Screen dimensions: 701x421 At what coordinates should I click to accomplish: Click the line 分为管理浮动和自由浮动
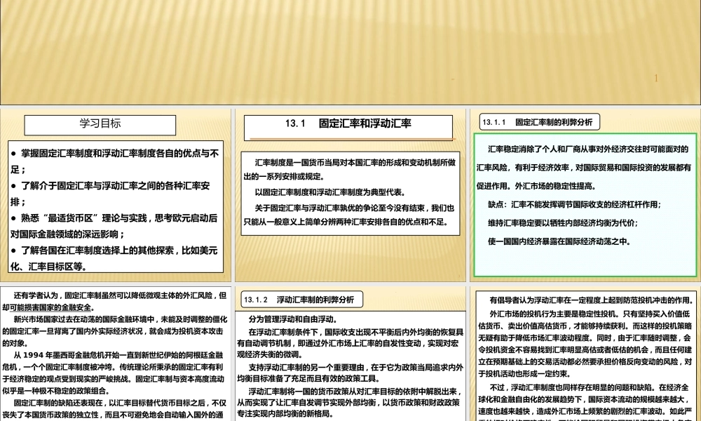point(294,319)
